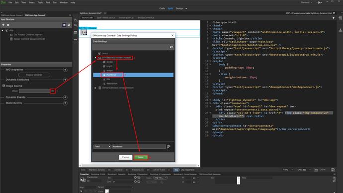Screen dimensions: 343x193
Task: Select the description field in Data Bindings
Action: coord(112,84)
